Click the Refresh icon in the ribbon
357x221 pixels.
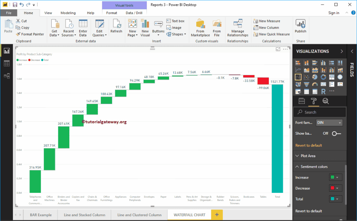[x=116, y=26]
